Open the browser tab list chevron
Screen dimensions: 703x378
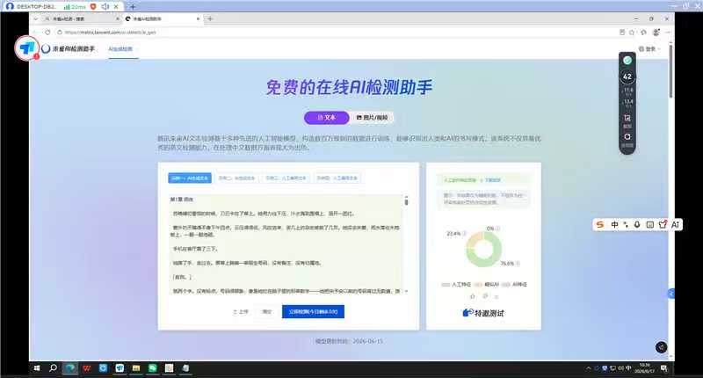(35, 18)
